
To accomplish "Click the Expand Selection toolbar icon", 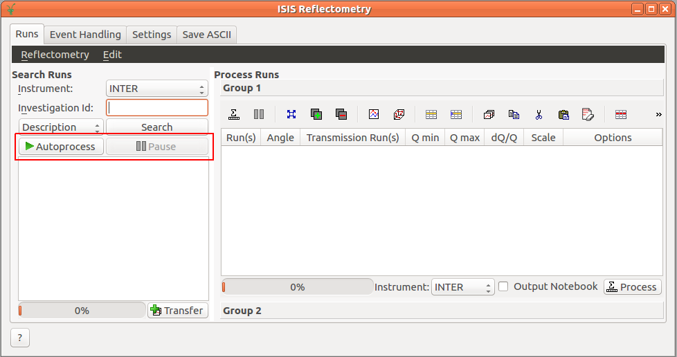I will click(291, 114).
